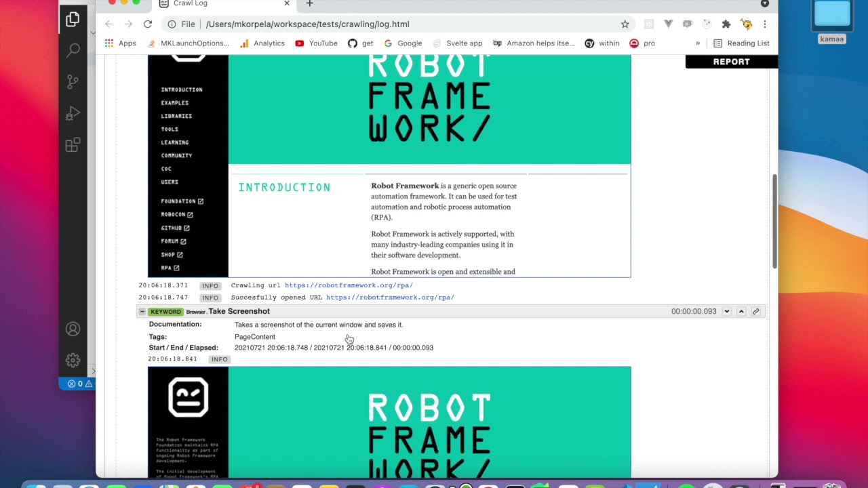
Task: Open succesfully opened URL rpa link
Action: click(x=390, y=298)
